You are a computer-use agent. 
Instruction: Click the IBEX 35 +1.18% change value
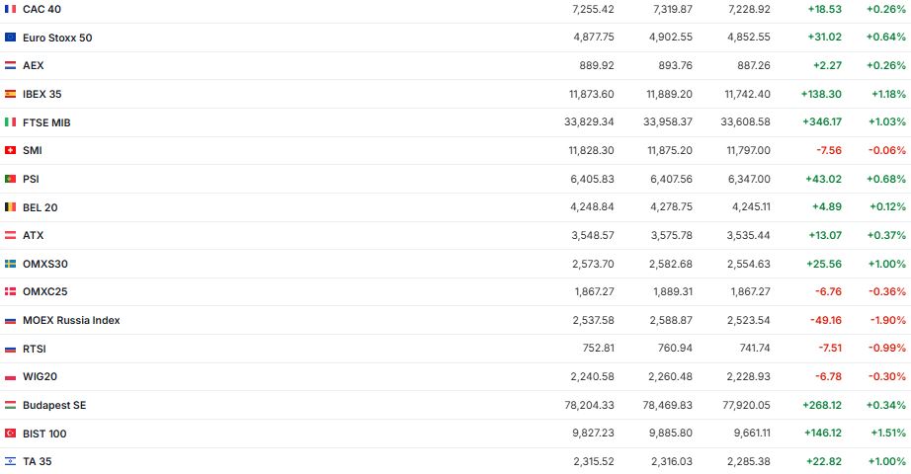pyautogui.click(x=886, y=94)
